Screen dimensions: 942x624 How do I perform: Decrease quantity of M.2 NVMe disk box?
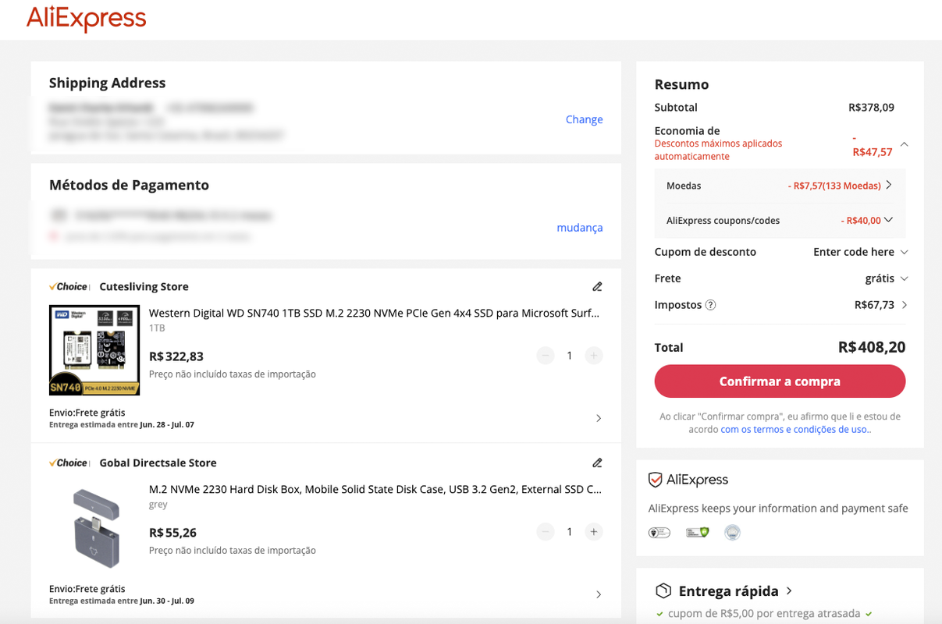546,532
